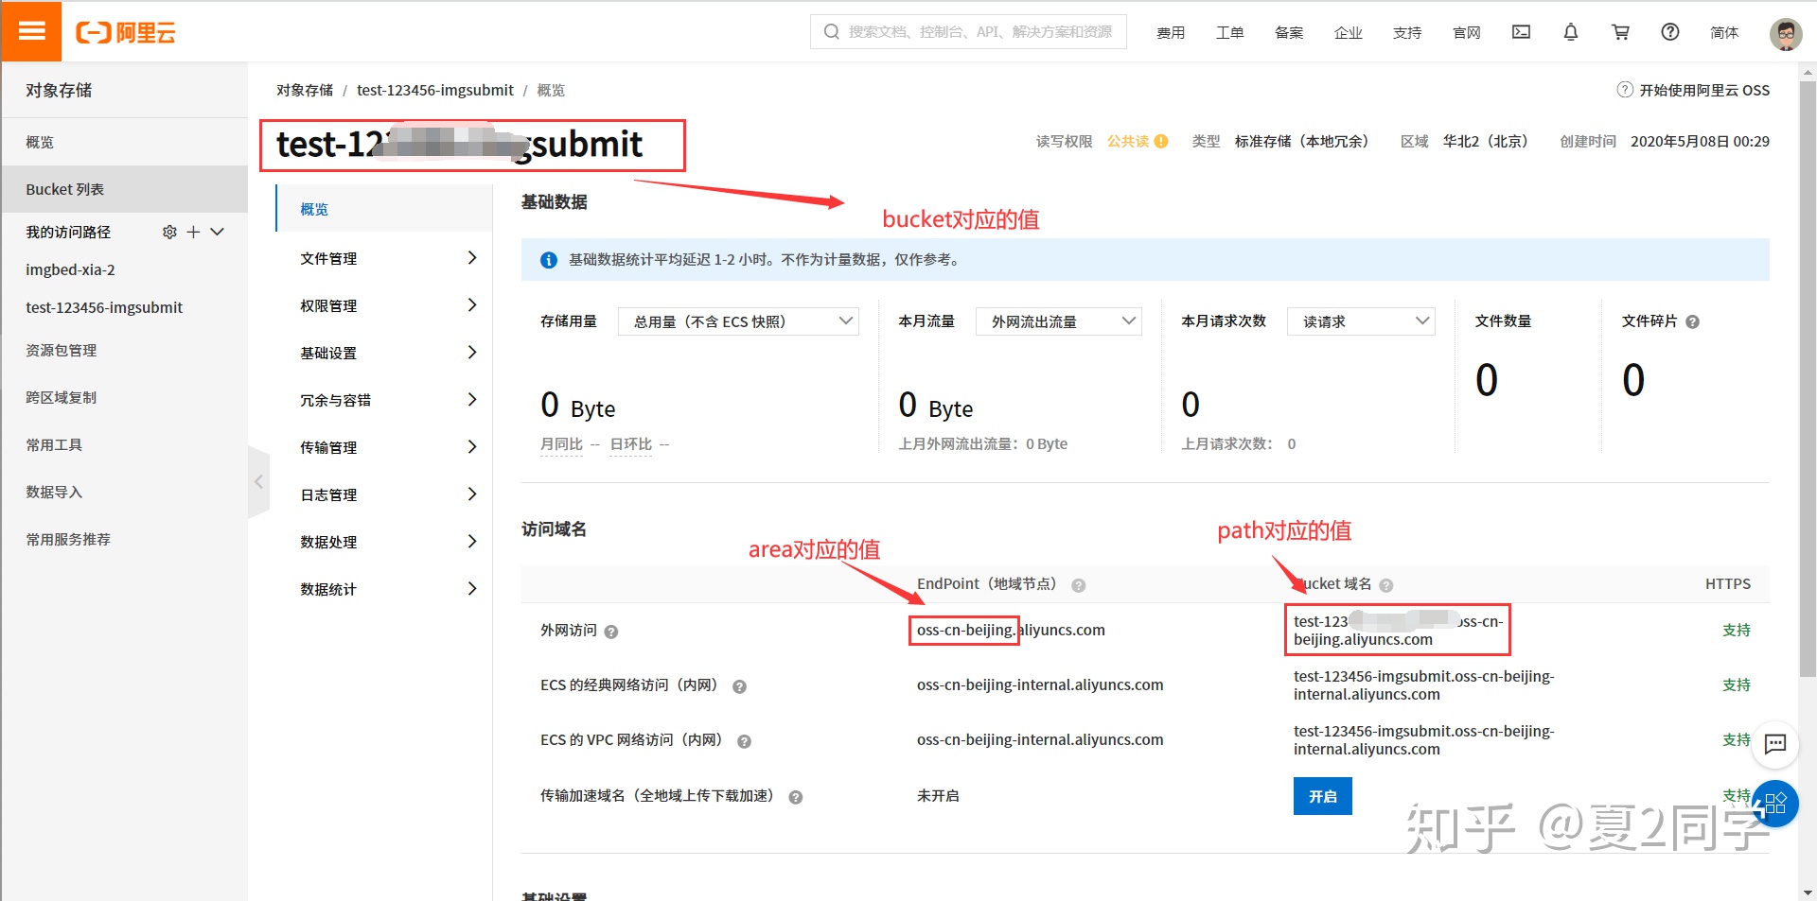Screen dimensions: 1817x901
Task: Click the notification bell icon
Action: click(1571, 32)
